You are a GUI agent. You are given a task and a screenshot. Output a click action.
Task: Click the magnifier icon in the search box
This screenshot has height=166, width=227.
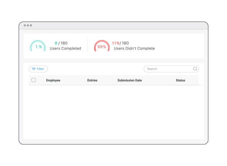195,69
